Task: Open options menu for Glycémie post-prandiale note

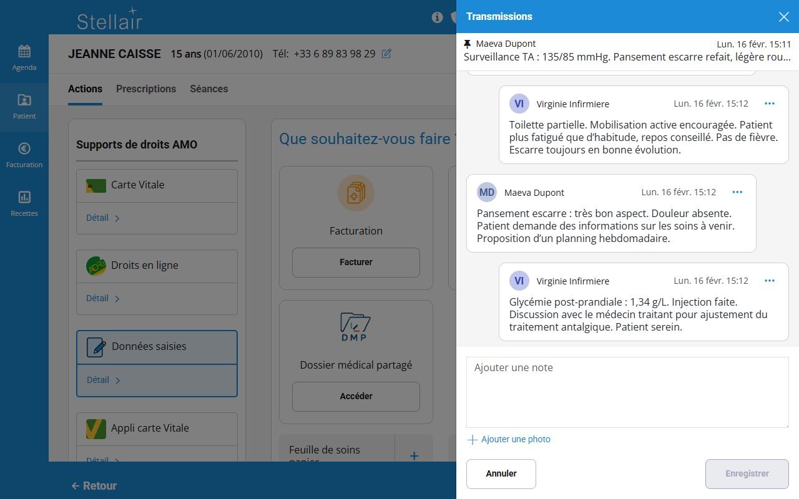Action: point(770,281)
